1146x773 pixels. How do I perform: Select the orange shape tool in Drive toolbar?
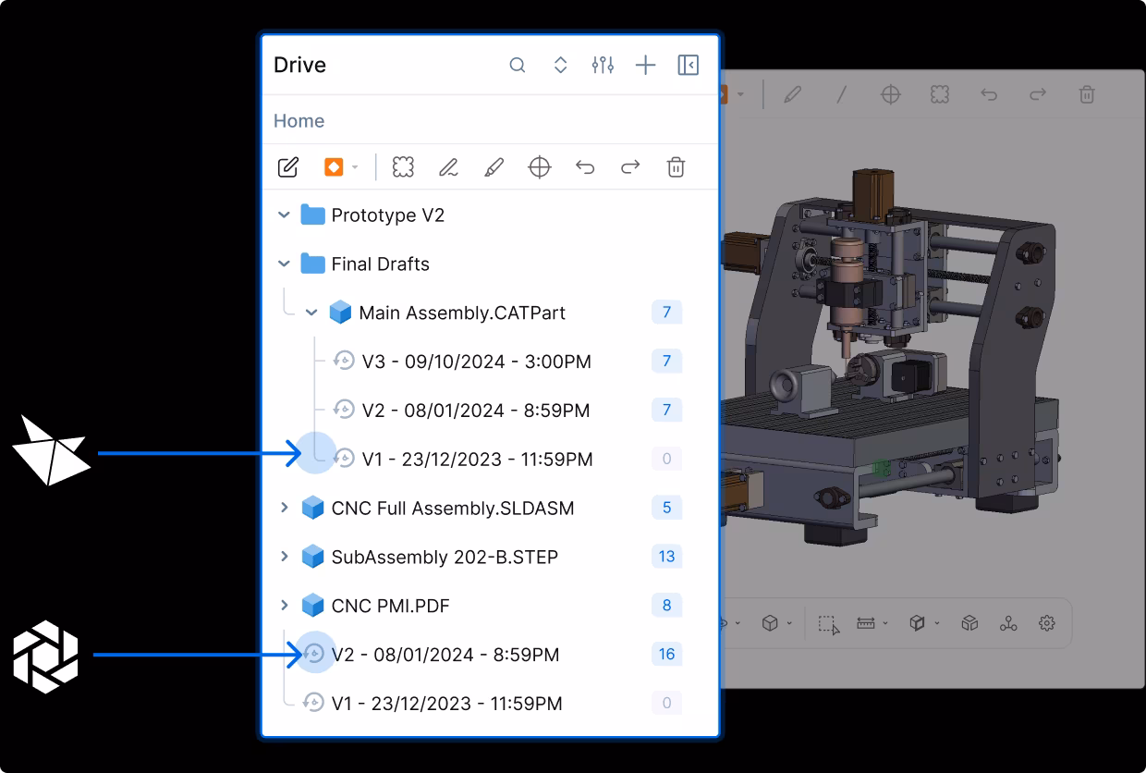334,167
